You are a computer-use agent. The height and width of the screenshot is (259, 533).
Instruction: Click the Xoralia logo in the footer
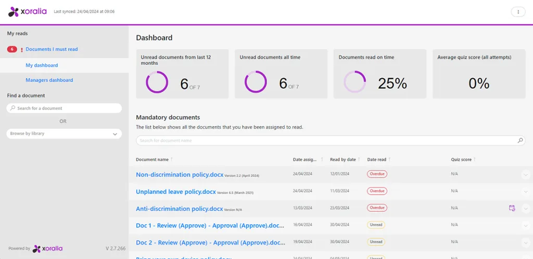tap(47, 249)
